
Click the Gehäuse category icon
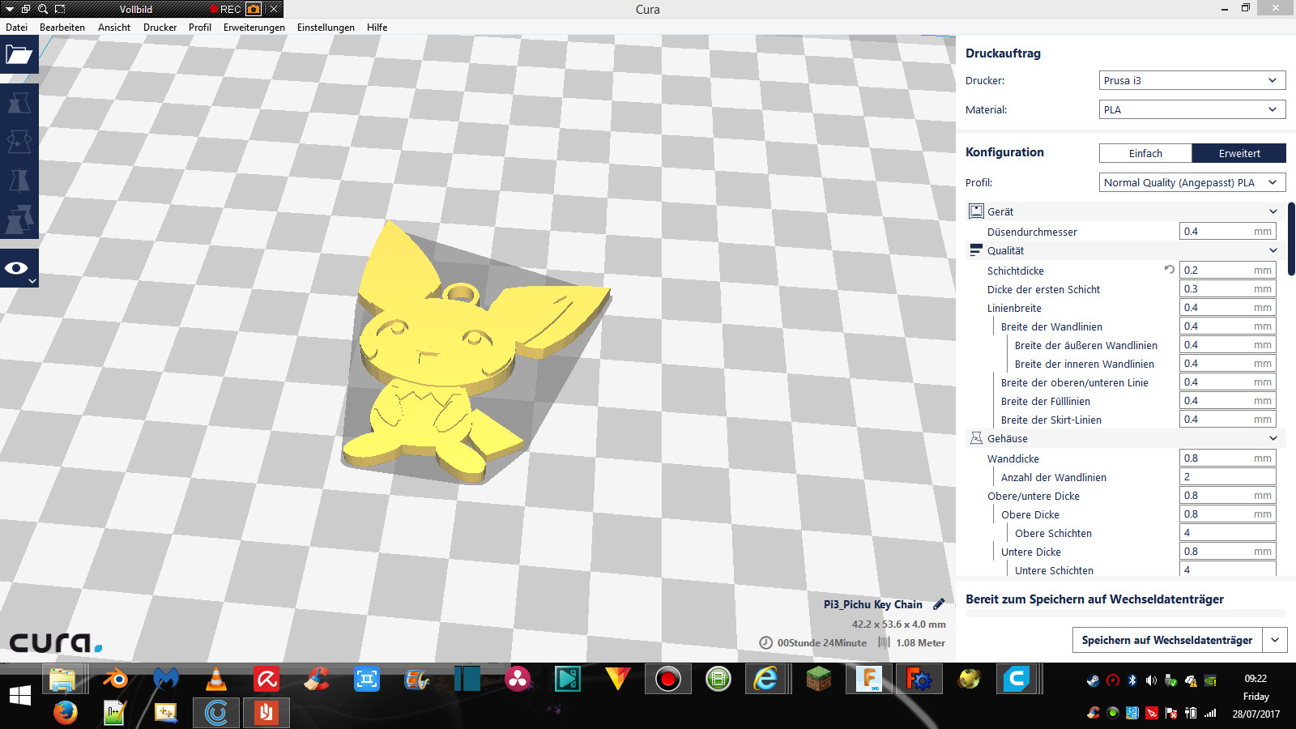point(976,438)
